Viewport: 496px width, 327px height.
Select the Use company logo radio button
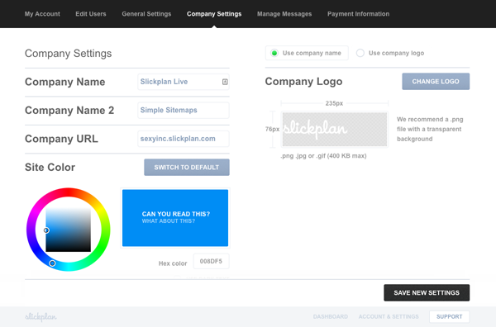pos(360,53)
